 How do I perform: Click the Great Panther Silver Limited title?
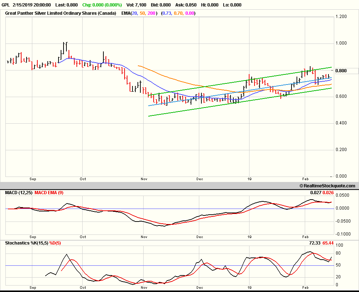[61, 13]
